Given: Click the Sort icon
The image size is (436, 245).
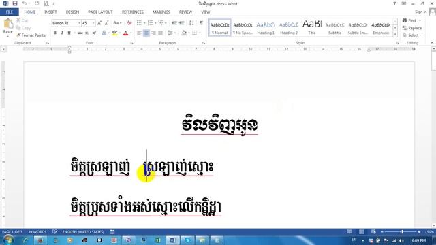Looking at the screenshot, I should [x=191, y=23].
